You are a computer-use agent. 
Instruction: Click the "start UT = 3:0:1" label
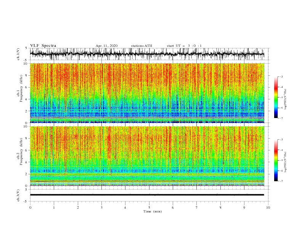click(x=184, y=46)
